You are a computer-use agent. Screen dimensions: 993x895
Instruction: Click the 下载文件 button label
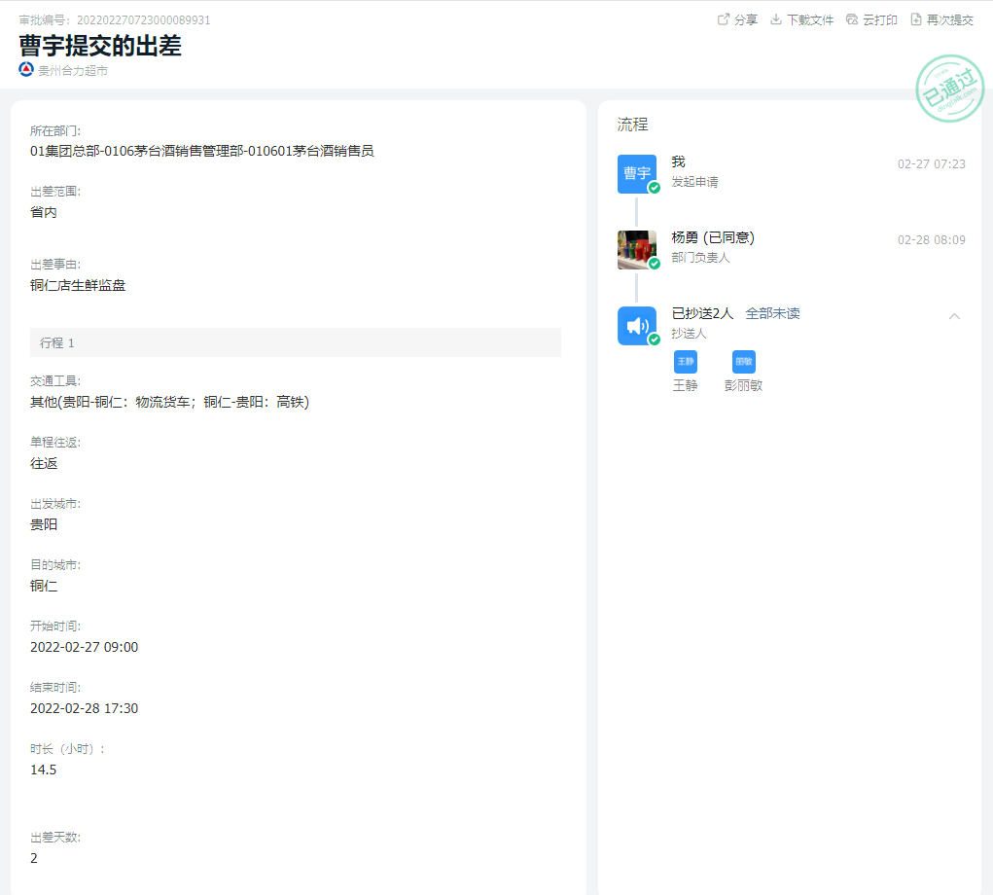tap(810, 20)
